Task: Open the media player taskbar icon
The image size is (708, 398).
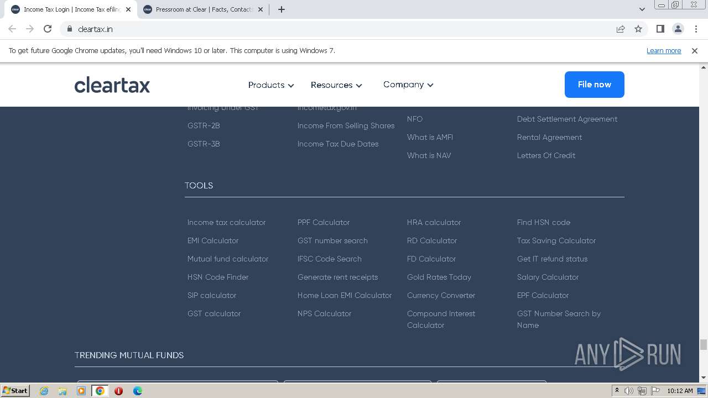Action: [81, 391]
